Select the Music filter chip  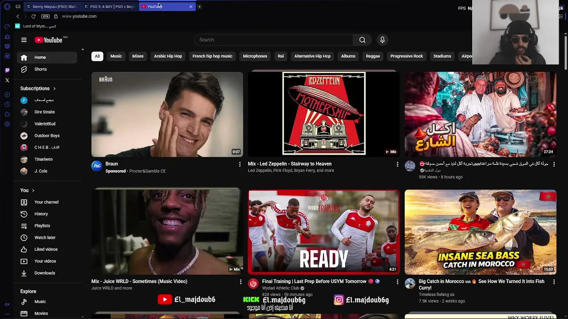(x=116, y=56)
